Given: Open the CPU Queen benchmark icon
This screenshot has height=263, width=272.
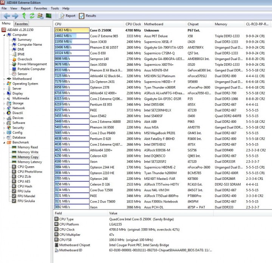Looking at the screenshot, I should pos(14,167).
